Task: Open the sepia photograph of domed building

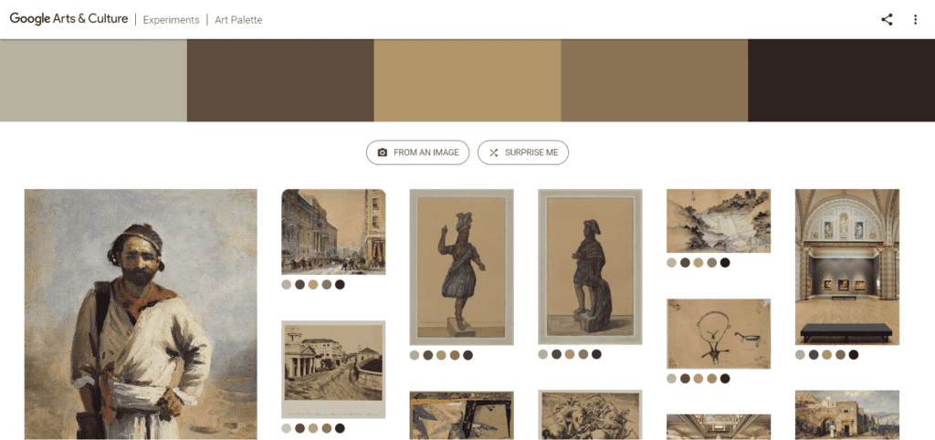Action: pyautogui.click(x=333, y=370)
